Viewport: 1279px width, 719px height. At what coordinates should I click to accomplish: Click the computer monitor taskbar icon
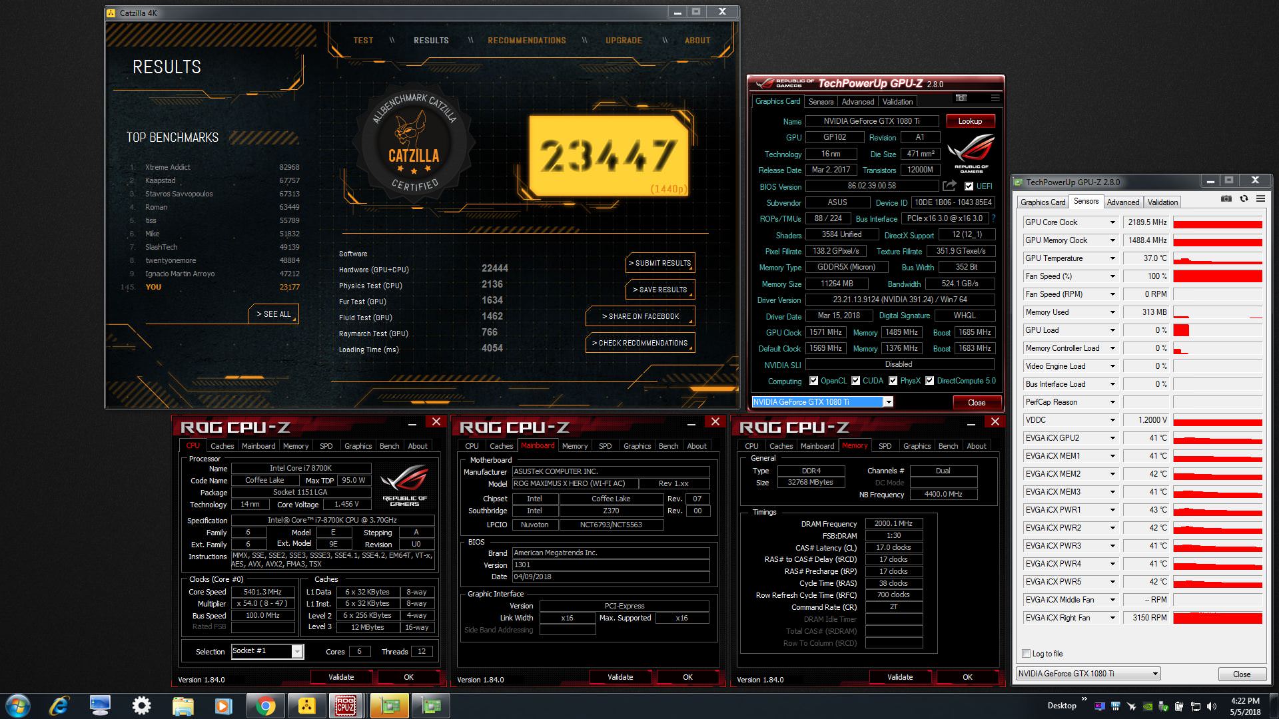click(100, 706)
